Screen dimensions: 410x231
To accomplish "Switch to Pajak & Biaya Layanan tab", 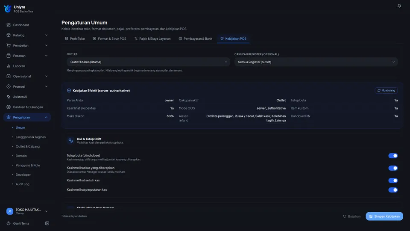I will (x=152, y=38).
